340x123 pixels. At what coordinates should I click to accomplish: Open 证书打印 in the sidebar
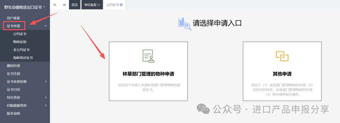point(14,89)
